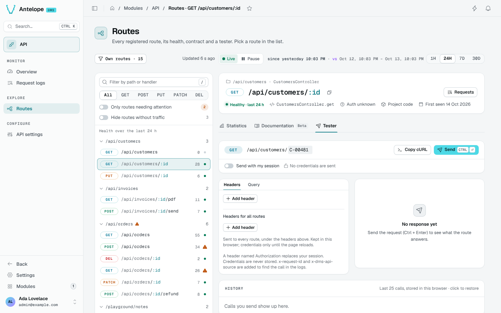This screenshot has width=501, height=313.
Task: Open Ada Lovelace account switcher
Action: pyautogui.click(x=41, y=302)
